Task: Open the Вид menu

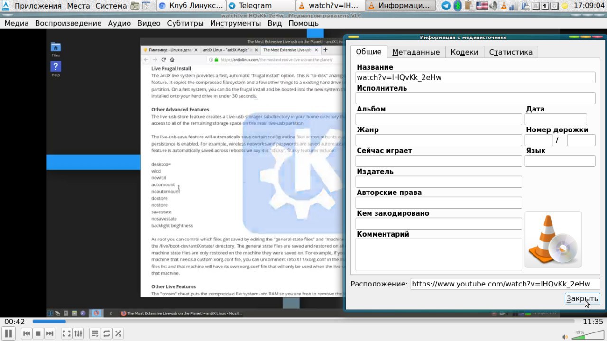Action: (275, 23)
